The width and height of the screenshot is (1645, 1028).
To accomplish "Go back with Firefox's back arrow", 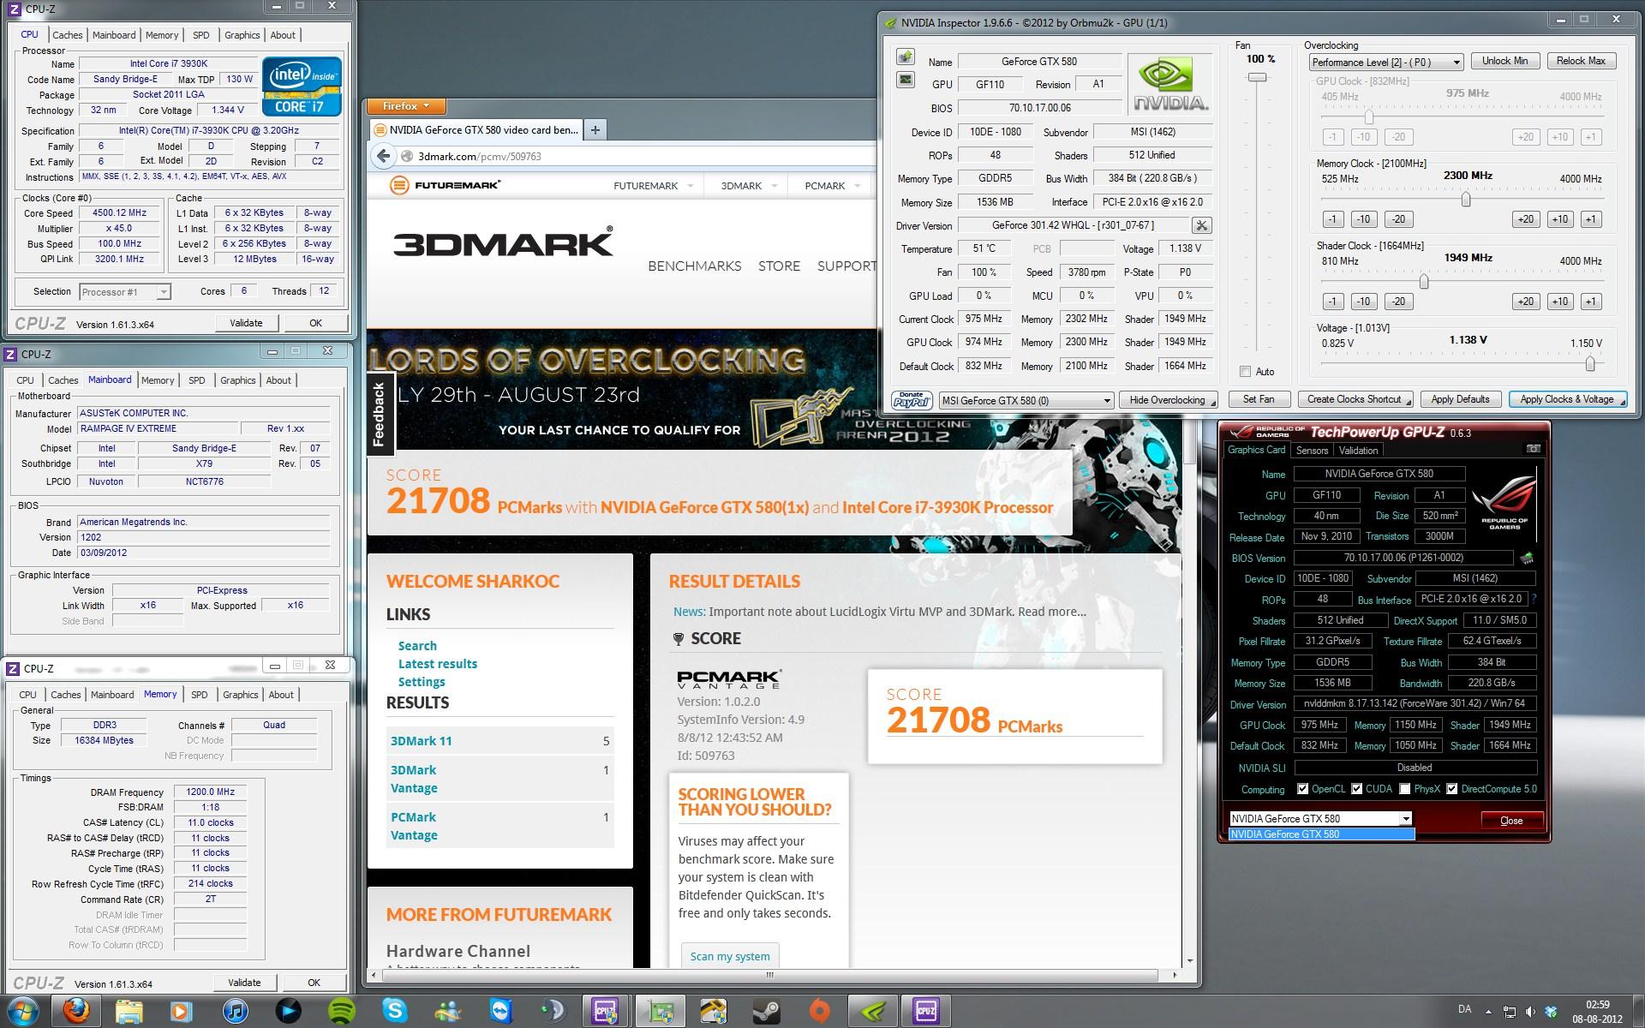I will click(x=383, y=156).
